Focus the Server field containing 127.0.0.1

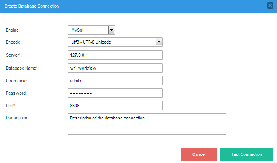click(x=115, y=55)
